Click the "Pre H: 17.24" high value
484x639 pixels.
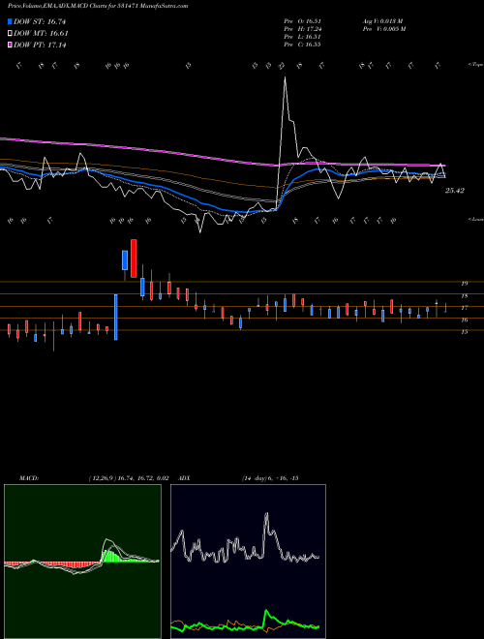tap(303, 29)
